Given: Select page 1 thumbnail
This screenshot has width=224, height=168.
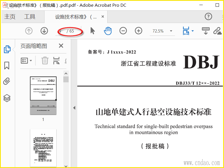Looking at the screenshot, I should [43, 95].
